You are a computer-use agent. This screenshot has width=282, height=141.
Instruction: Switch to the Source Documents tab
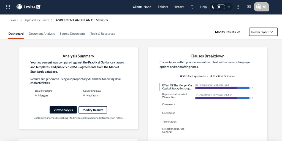pos(72,34)
